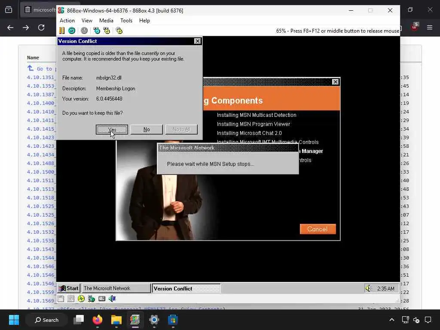Open the notification center icon
440x330 pixels.
click(x=428, y=320)
